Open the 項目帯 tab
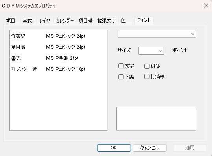The height and width of the screenshot is (156, 212). [x=86, y=21]
